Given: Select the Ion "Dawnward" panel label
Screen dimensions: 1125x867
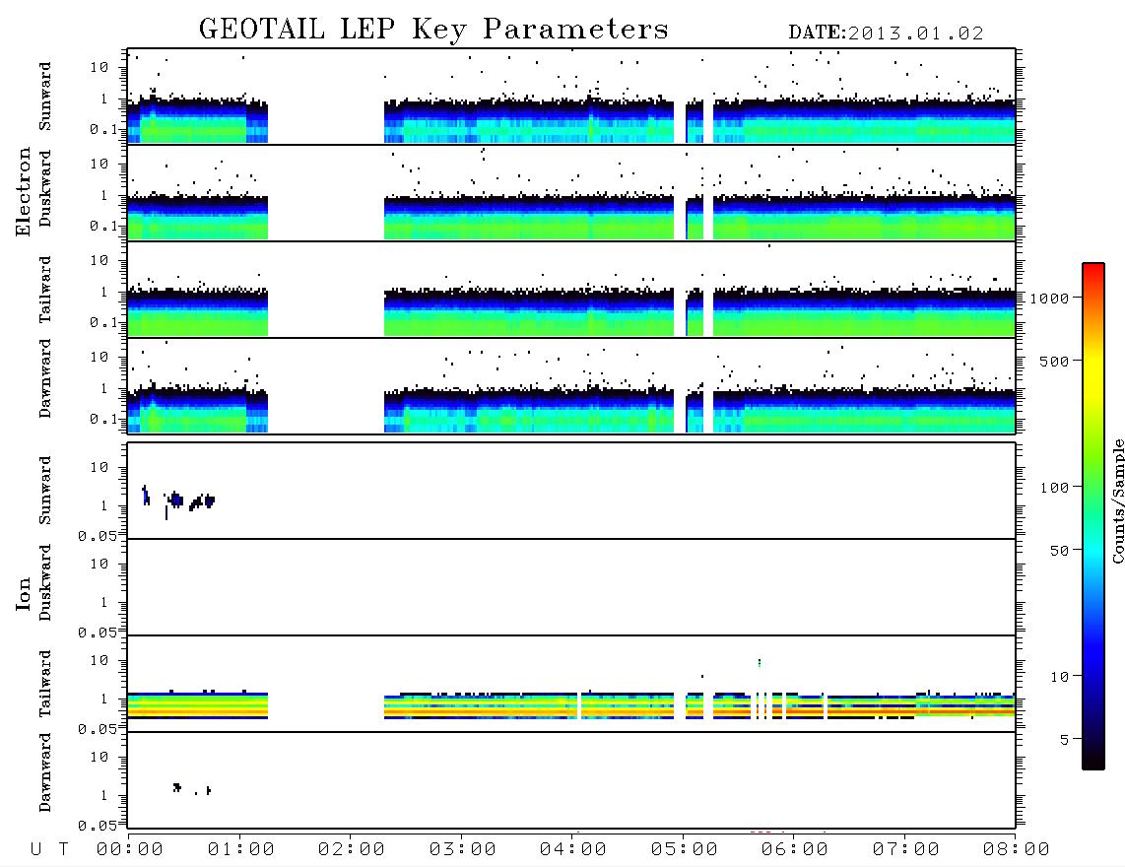Looking at the screenshot, I should (x=45, y=772).
